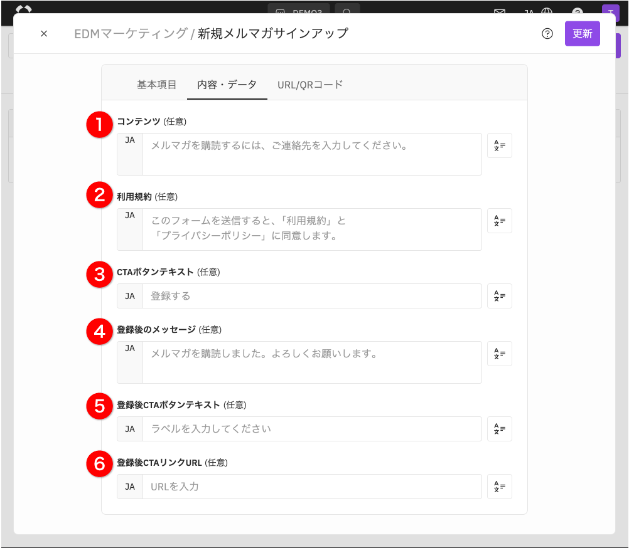Click the EDMマーケティング breadcrumb link

(x=131, y=34)
